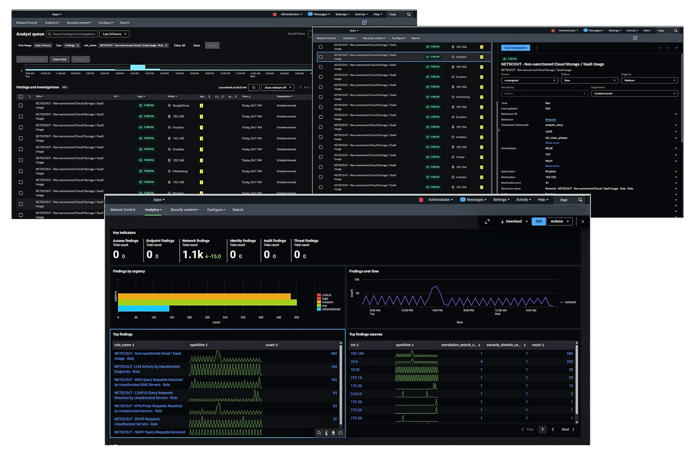Click Zoom Out above the Analyst queue timeline
695x459 pixels.
tap(59, 59)
